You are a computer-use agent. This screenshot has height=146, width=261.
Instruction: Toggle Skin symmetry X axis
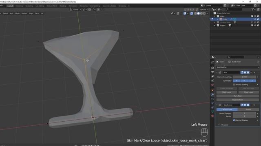[x=237, y=81]
